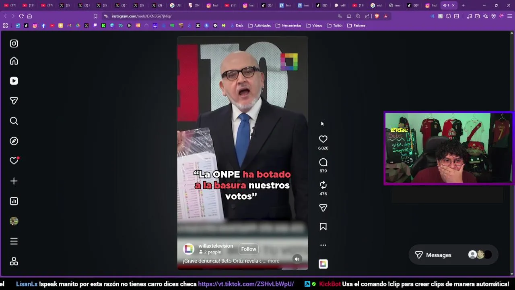
Task: Close the active Instagram tab
Action: (453, 5)
